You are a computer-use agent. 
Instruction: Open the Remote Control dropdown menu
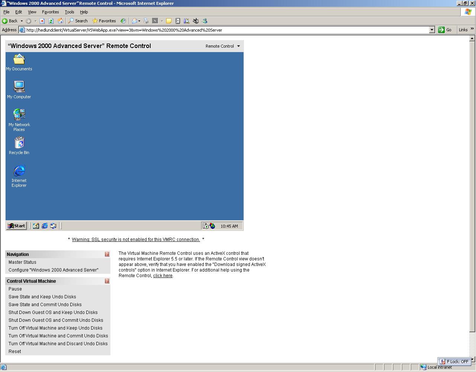(x=223, y=46)
